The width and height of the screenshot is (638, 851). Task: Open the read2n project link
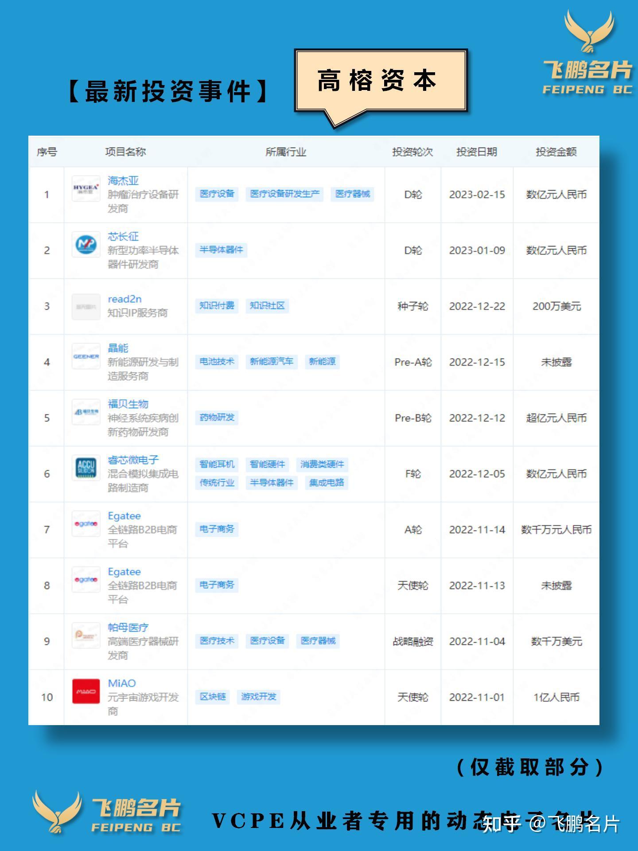pos(124,299)
